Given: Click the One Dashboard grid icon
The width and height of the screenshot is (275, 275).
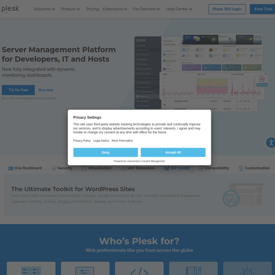Looking at the screenshot, I should click(11, 168).
